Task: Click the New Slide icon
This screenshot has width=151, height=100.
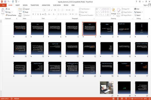Action: click(x=20, y=10)
